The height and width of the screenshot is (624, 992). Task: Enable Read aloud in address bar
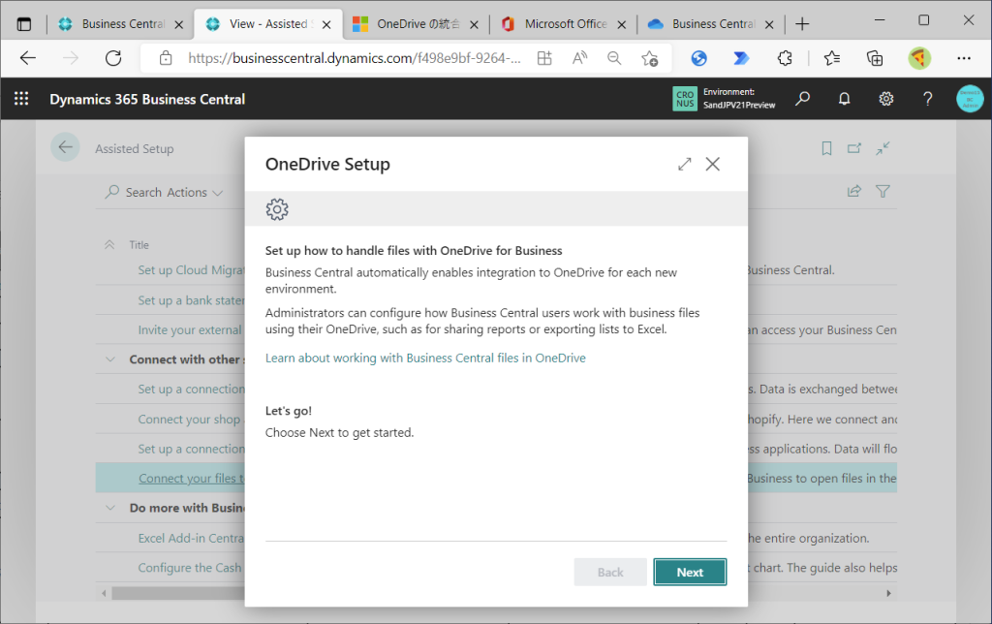[x=579, y=58]
